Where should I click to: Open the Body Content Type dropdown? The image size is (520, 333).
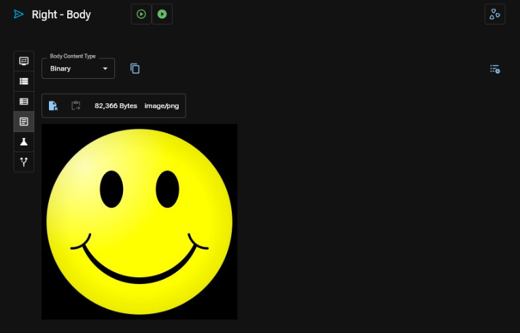77,69
